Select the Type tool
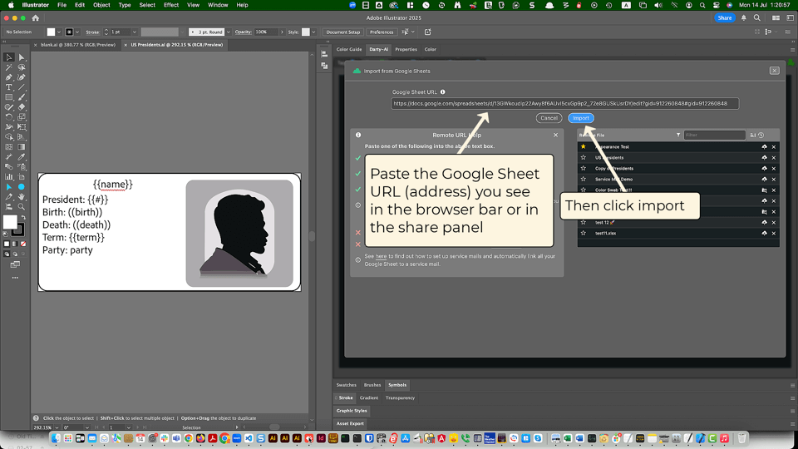Screen dimensions: 798x449 8,87
